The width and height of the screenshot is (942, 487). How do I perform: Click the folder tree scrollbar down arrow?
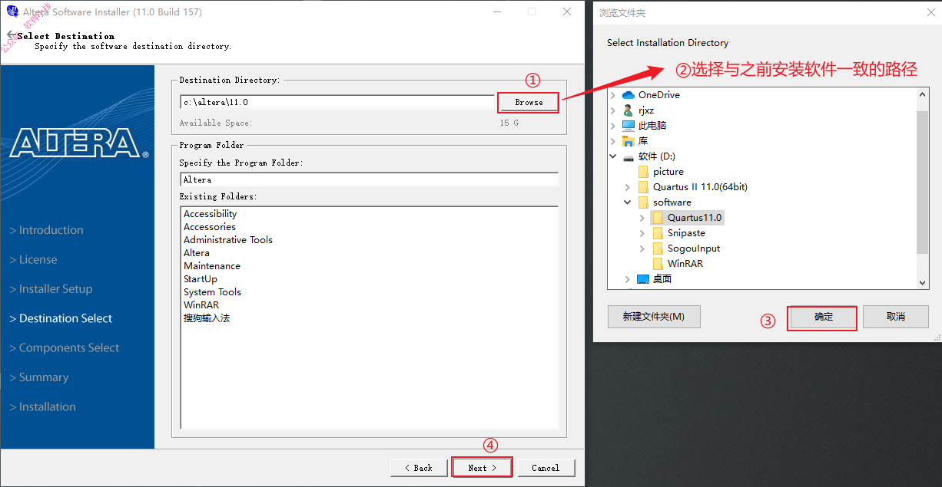tap(923, 282)
